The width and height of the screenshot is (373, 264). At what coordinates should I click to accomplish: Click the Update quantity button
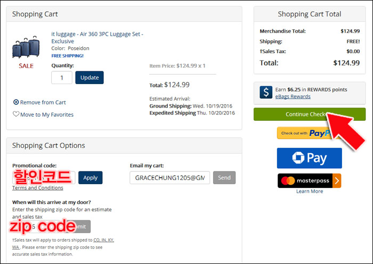90,78
